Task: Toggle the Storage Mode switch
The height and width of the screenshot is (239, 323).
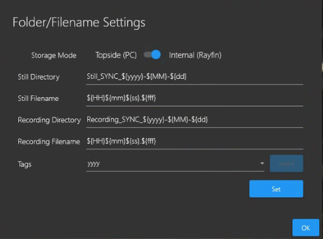Action: click(x=152, y=55)
